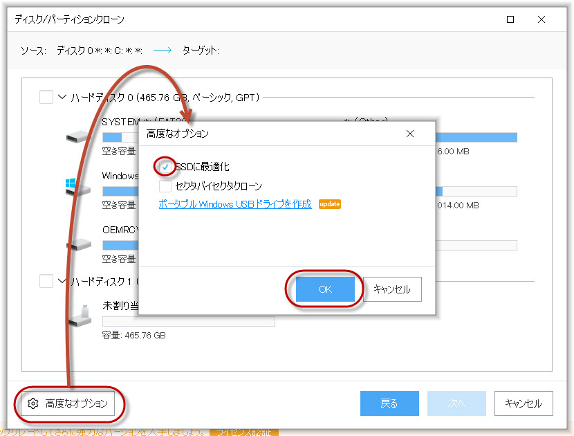
Task: Click the 容量: 465.76 GB text
Action: pyautogui.click(x=133, y=335)
